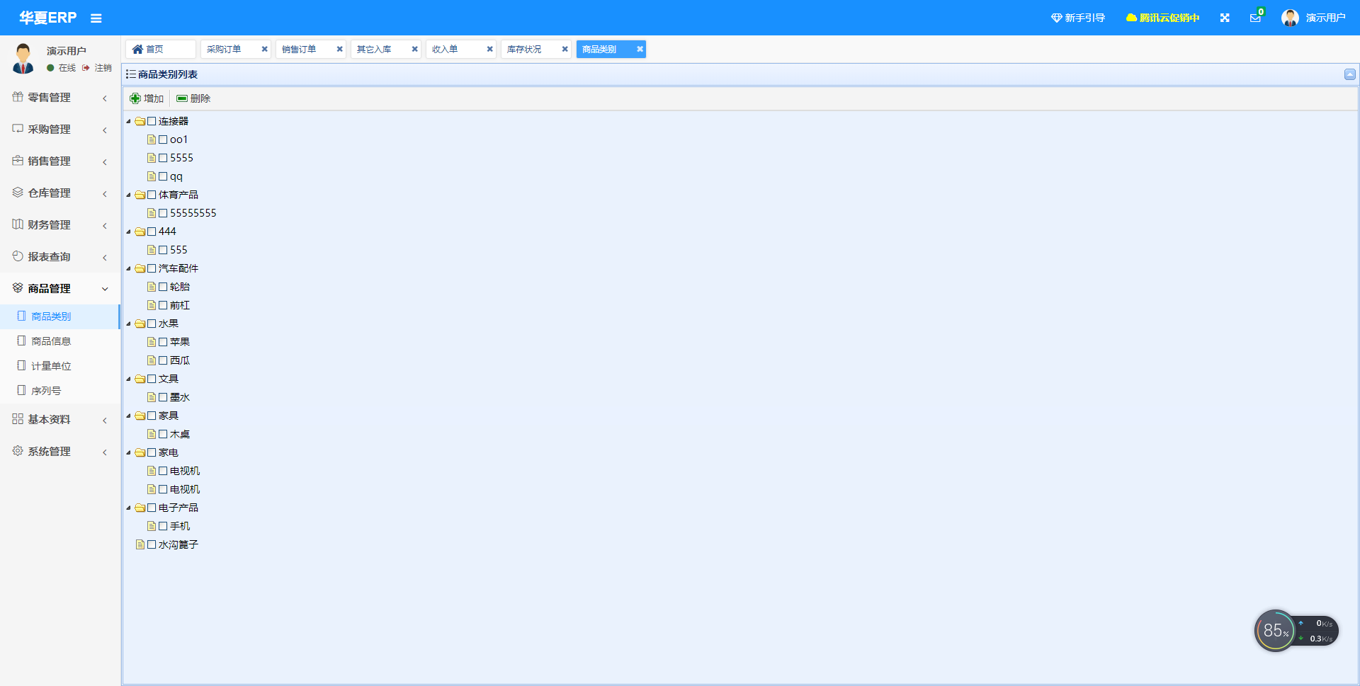Toggle the hamburger sidebar menu icon
Viewport: 1360px width, 686px height.
pos(96,18)
